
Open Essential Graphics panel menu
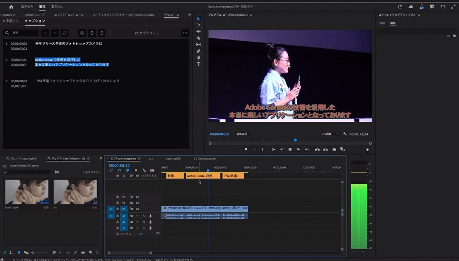(419, 15)
